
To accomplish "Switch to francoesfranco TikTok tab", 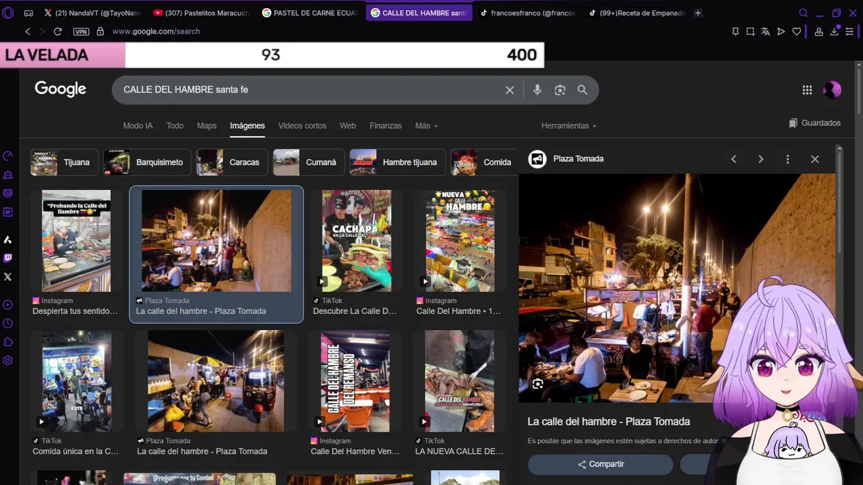I will [x=529, y=13].
